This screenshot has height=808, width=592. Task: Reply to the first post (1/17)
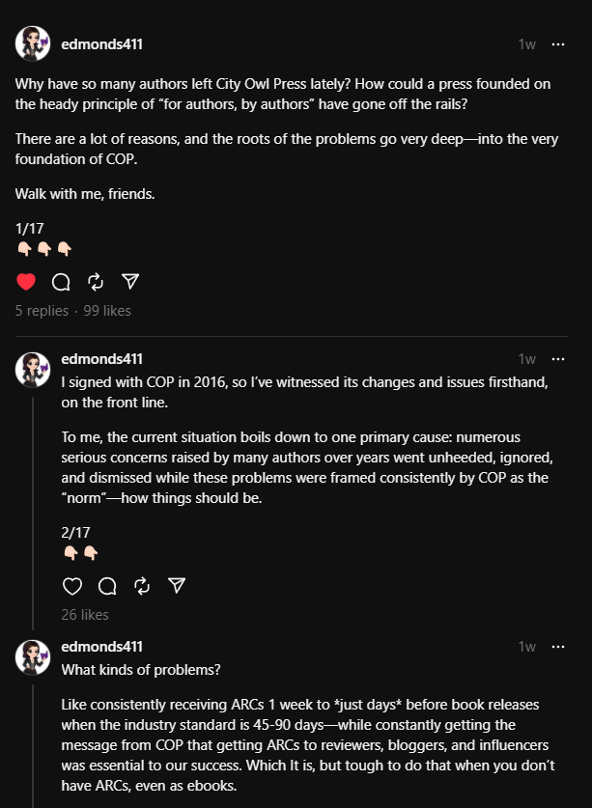pyautogui.click(x=61, y=282)
